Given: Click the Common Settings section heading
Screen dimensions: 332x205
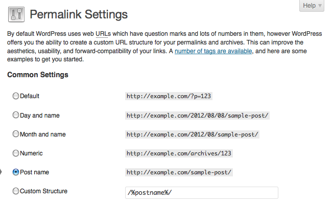Looking at the screenshot, I should click(38, 75).
